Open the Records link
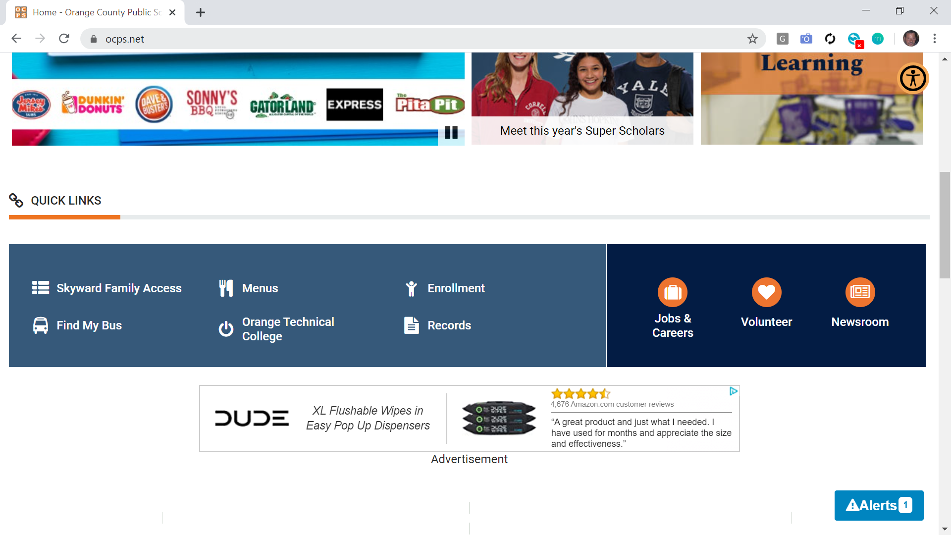Viewport: 951px width, 535px height. tap(449, 325)
